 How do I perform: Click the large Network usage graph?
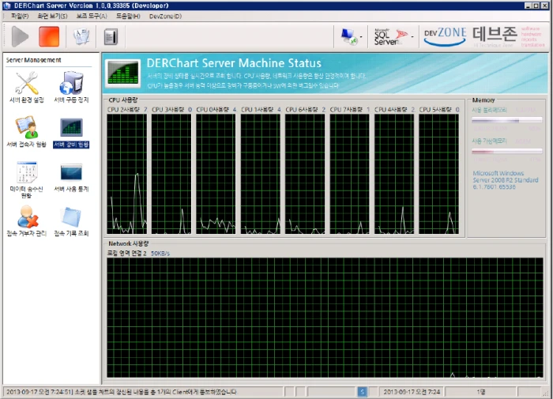[x=325, y=318]
